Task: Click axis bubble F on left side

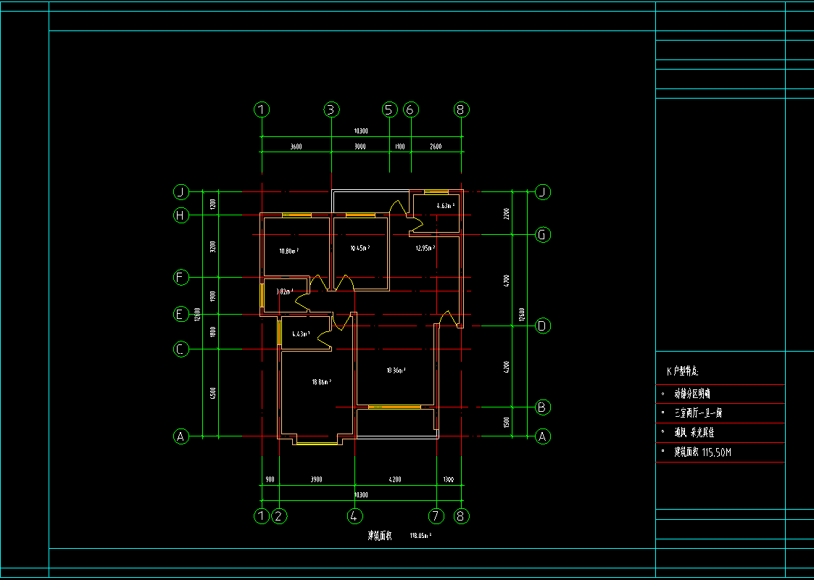Action: pyautogui.click(x=180, y=278)
